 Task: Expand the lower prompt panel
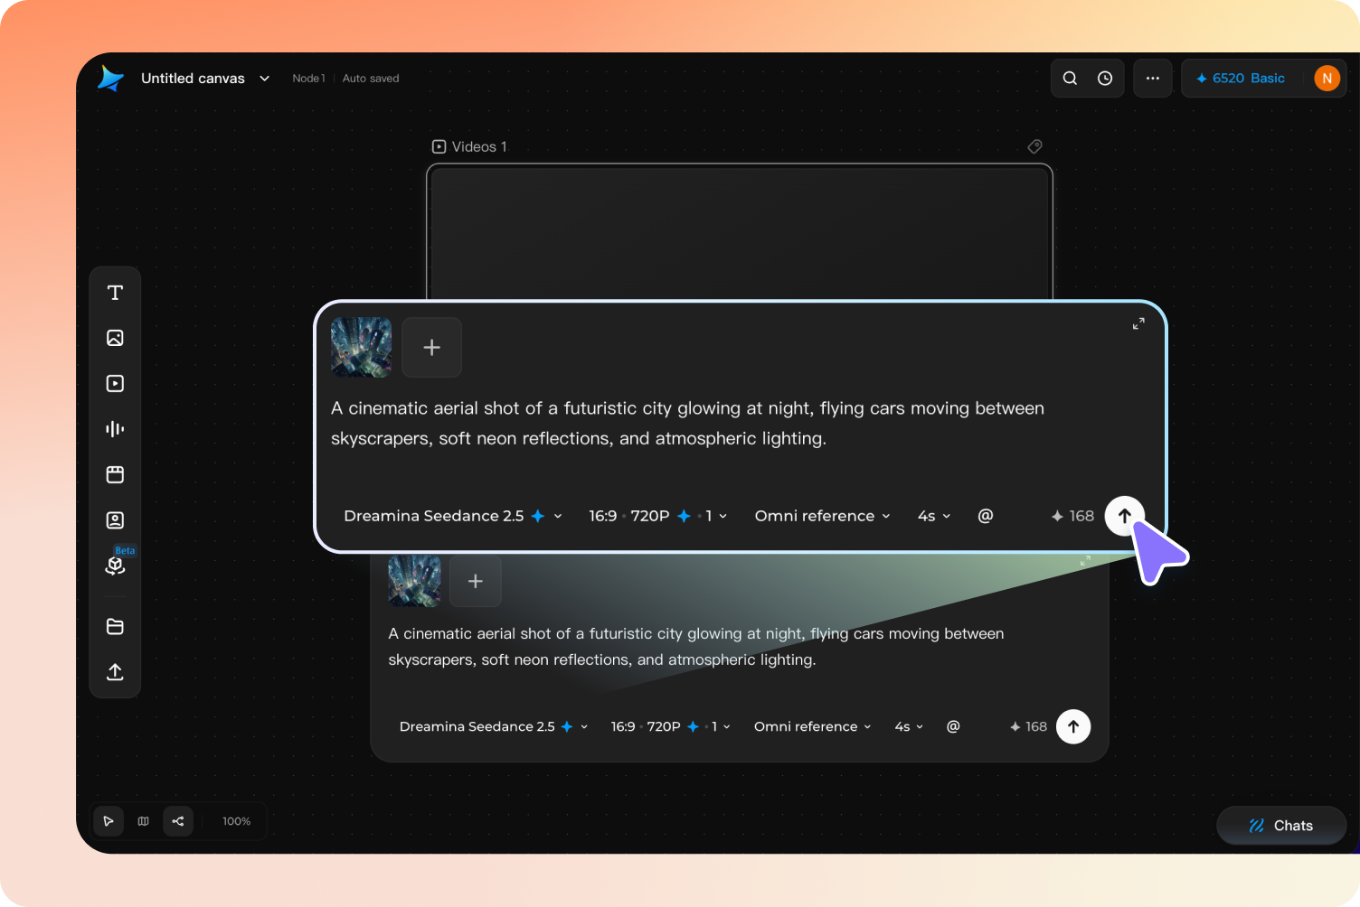pos(1085,560)
